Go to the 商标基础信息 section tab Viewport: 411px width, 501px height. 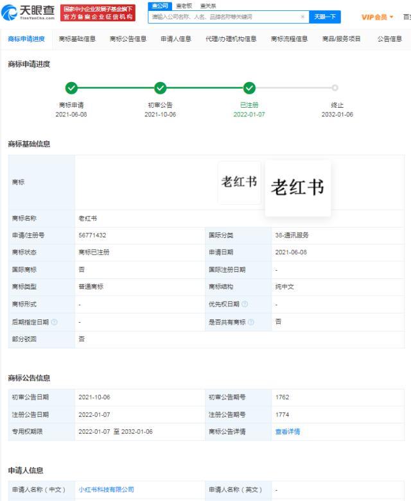pos(77,39)
